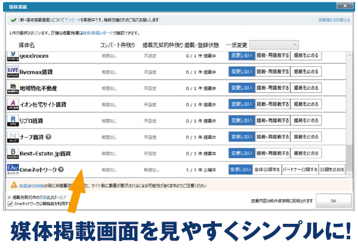The height and width of the screenshot is (250, 358).
Task: Select 変更しない for livemax賃貸
Action: 242,71
